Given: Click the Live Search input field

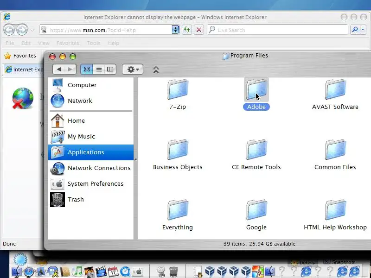Looking at the screenshot, I should click(277, 30).
